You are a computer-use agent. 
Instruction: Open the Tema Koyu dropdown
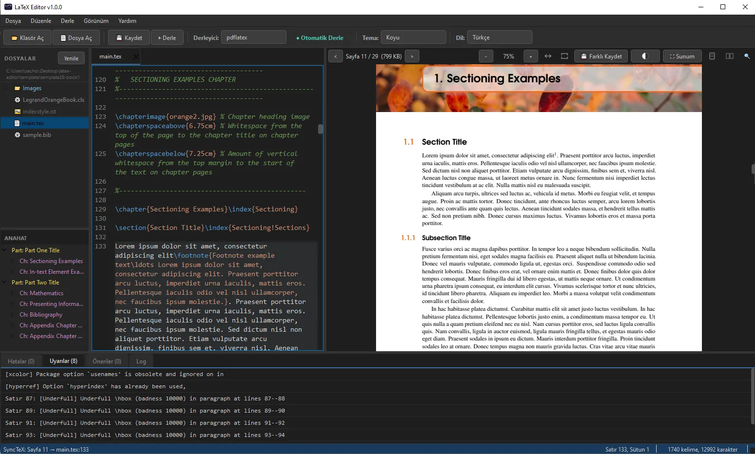coord(413,37)
